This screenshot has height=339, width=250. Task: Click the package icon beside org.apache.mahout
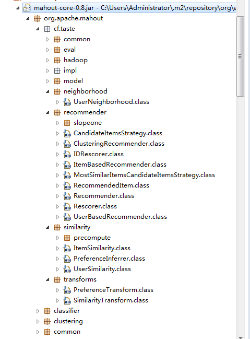(37, 18)
